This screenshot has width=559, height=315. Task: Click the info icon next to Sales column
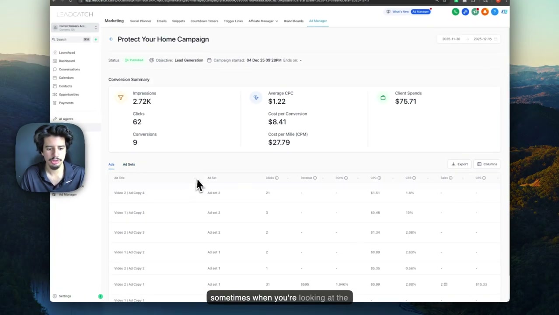click(x=451, y=178)
